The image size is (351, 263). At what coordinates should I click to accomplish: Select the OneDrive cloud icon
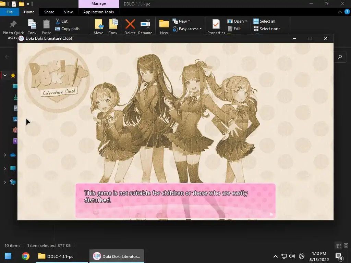point(13,155)
